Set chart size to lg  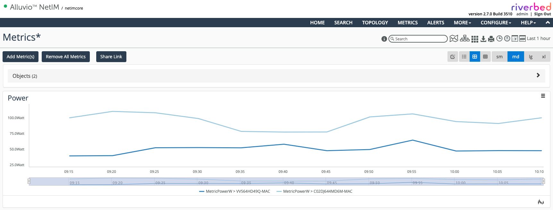531,57
